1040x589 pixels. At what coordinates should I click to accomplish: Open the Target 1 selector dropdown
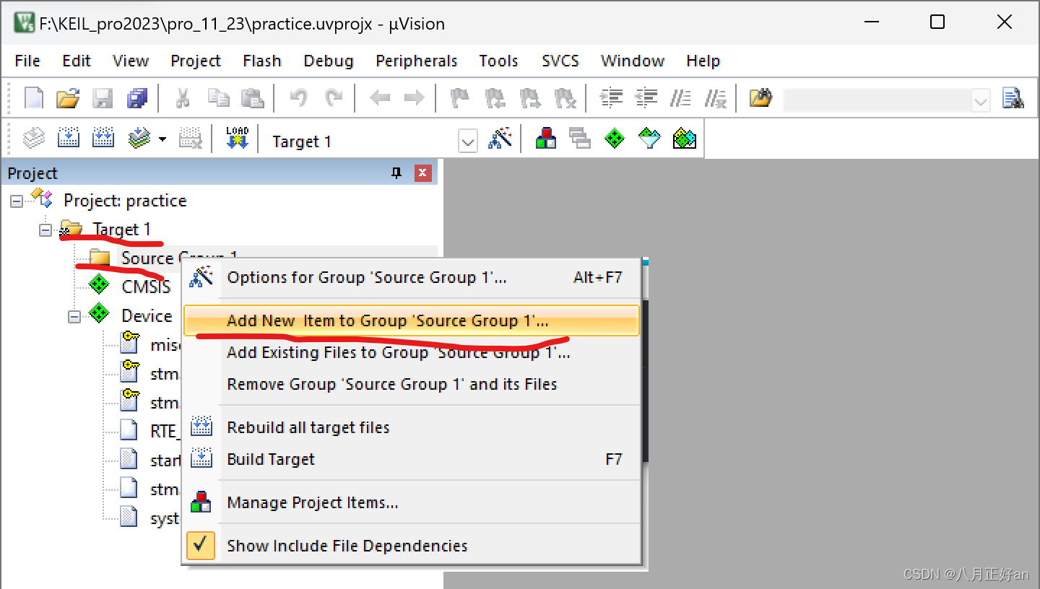(x=468, y=141)
